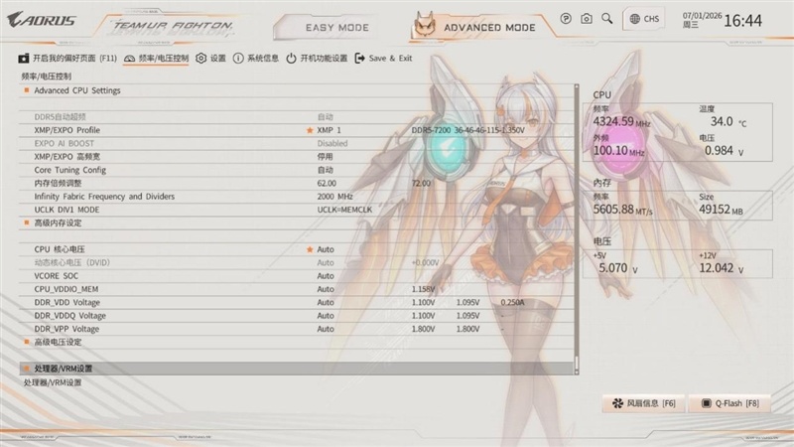This screenshot has height=447, width=794.
Task: Open the search magnifier icon
Action: coord(607,19)
